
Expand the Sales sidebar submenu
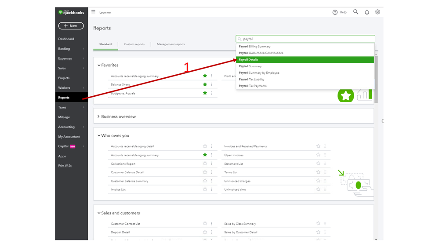(x=83, y=68)
